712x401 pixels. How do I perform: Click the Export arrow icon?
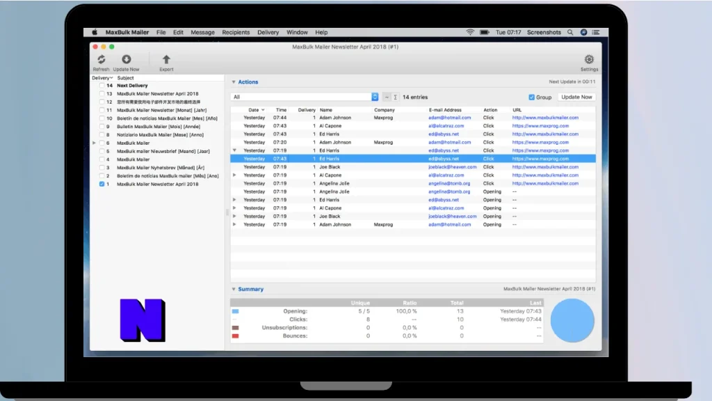point(166,59)
